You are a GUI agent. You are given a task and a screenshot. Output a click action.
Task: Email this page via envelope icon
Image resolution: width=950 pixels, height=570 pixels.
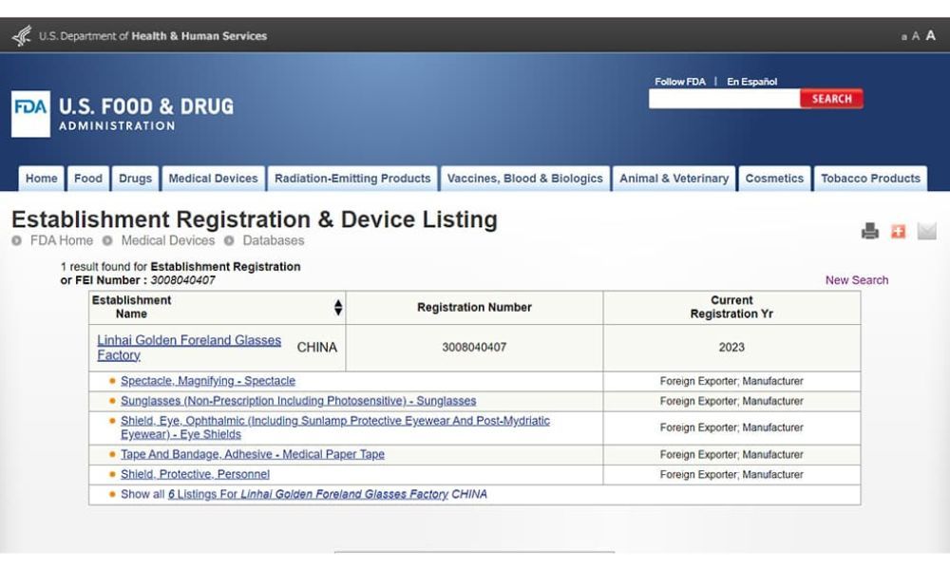(926, 231)
